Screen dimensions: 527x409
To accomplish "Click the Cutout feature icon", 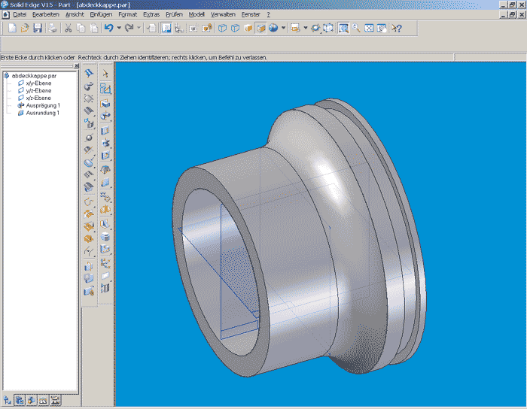I will click(105, 130).
